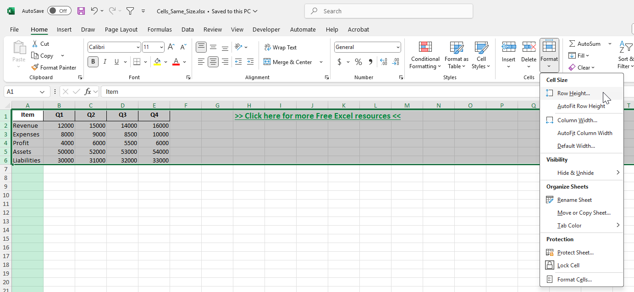Click Increase Decimal icon
The width and height of the screenshot is (634, 292).
pyautogui.click(x=384, y=62)
